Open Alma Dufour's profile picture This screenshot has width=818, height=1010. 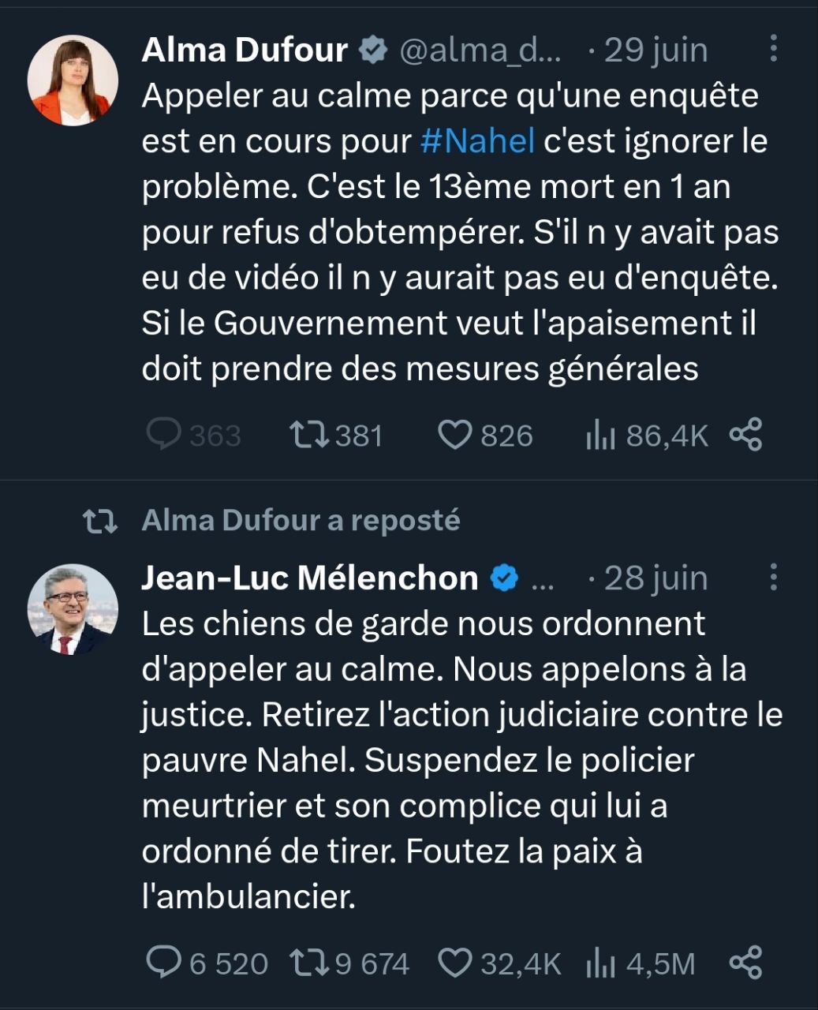pyautogui.click(x=73, y=80)
